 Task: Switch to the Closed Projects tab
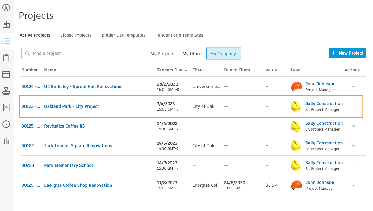(x=76, y=35)
